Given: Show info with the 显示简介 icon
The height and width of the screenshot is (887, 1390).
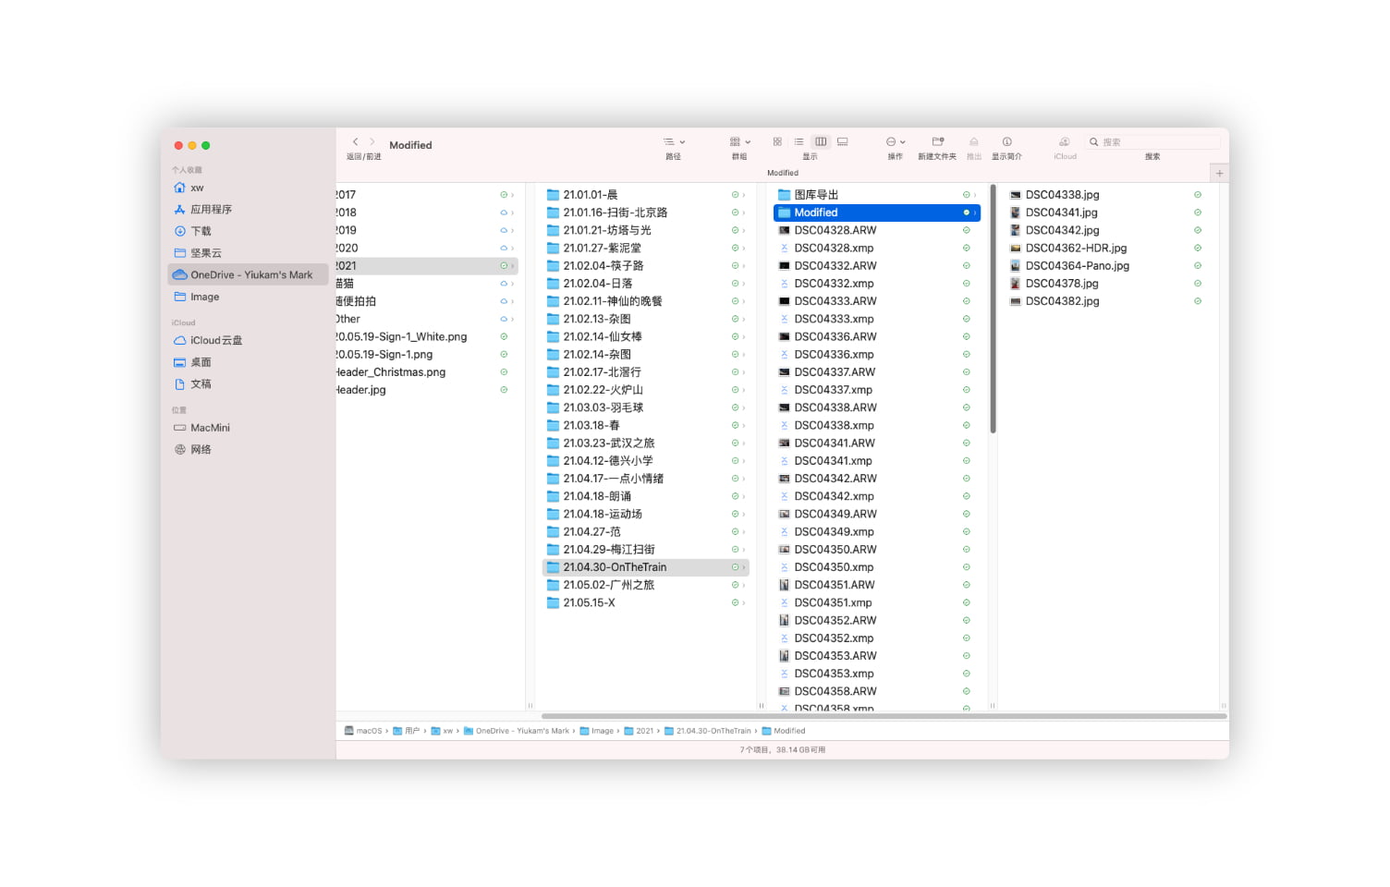Looking at the screenshot, I should 1006,141.
